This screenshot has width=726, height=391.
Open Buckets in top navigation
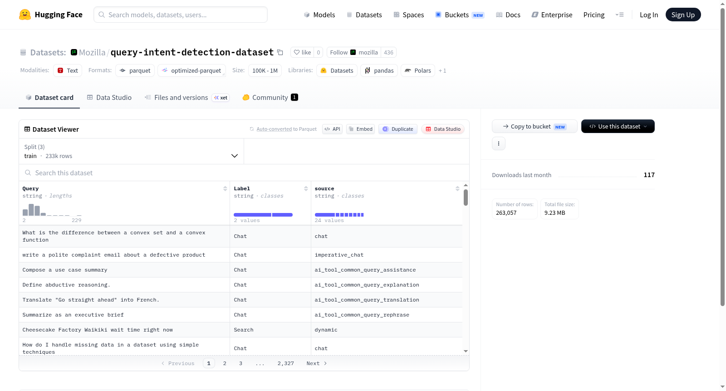[460, 15]
